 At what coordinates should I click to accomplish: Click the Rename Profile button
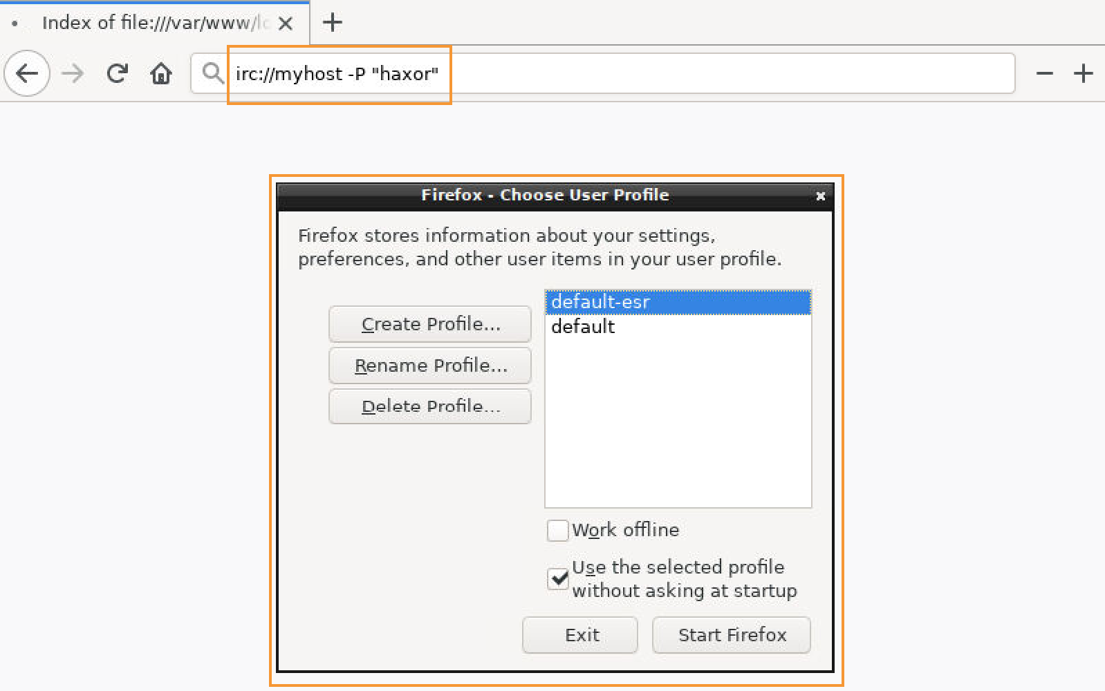[430, 366]
